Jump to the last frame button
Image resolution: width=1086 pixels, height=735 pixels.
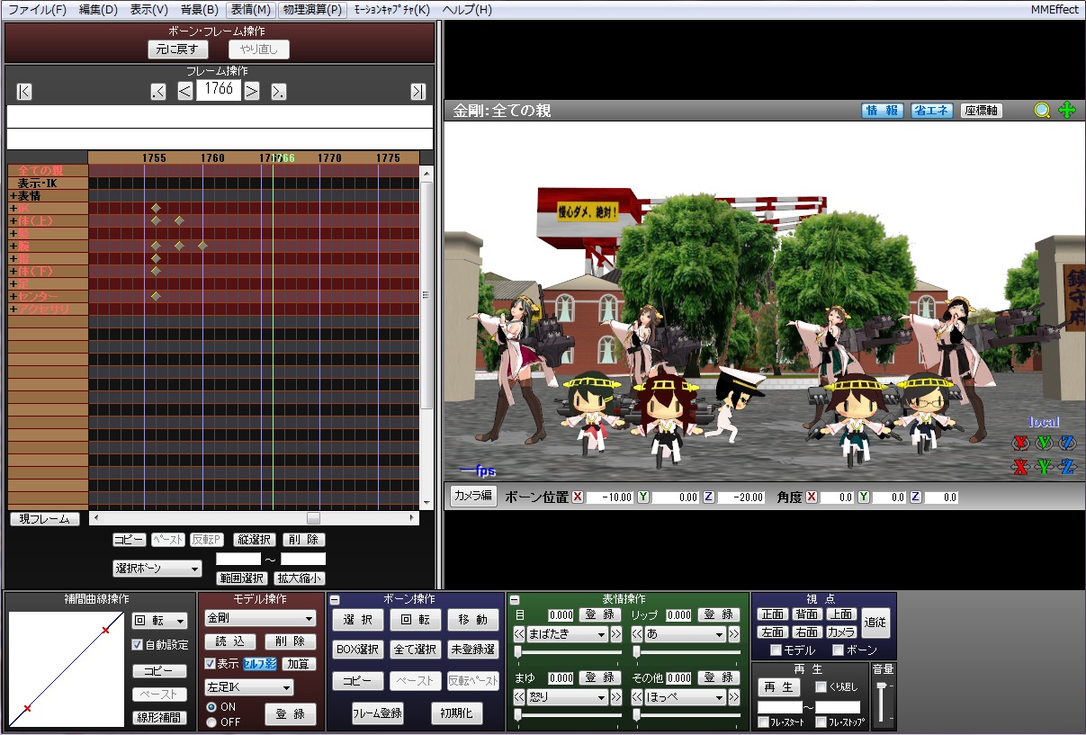point(417,91)
